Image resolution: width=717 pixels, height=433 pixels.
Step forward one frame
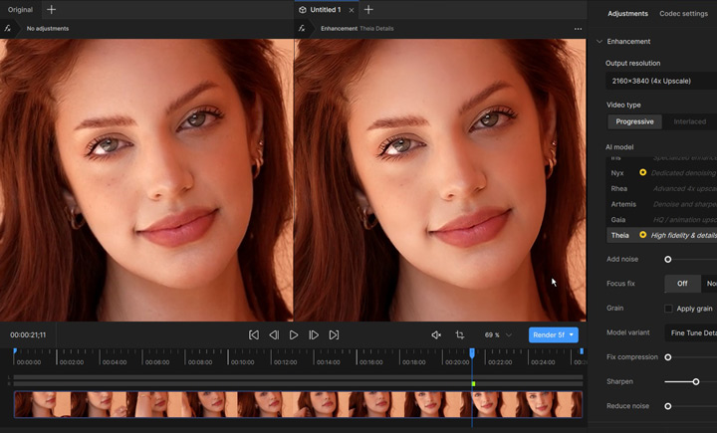tap(314, 335)
